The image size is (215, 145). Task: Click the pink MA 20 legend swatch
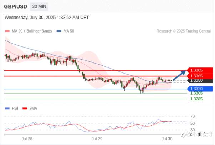7,31
